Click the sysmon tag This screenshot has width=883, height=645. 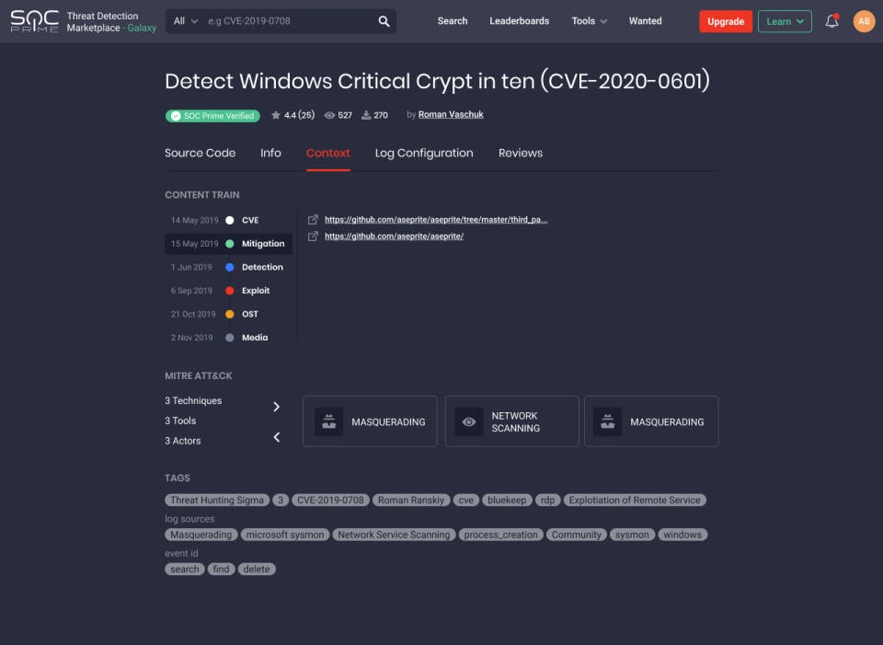pos(632,536)
